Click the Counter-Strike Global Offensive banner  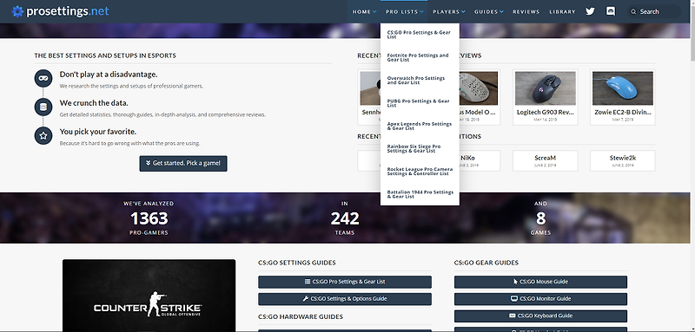149,296
